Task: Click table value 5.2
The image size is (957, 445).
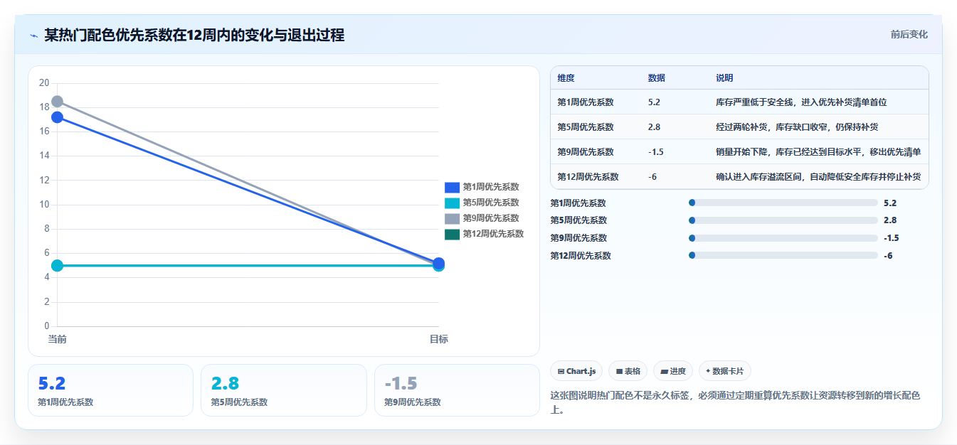Action: [x=654, y=102]
